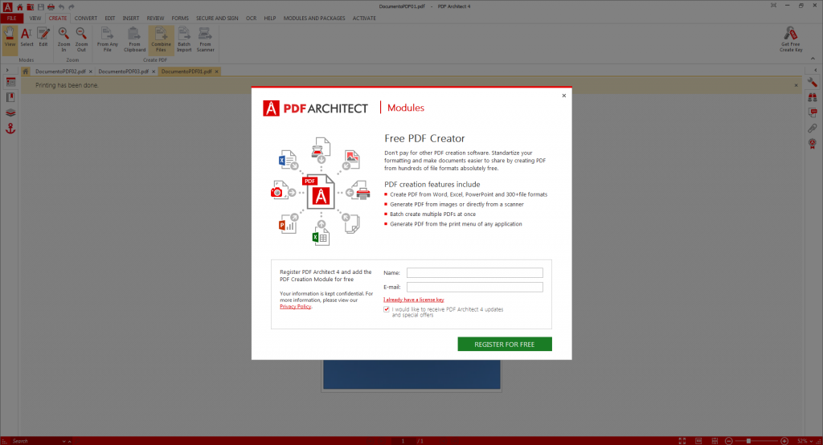823x445 pixels.
Task: Select continuous page view in status bar
Action: 714,441
